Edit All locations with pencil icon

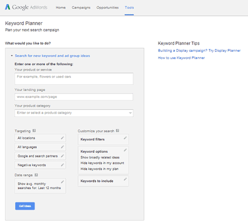[x=62, y=138]
